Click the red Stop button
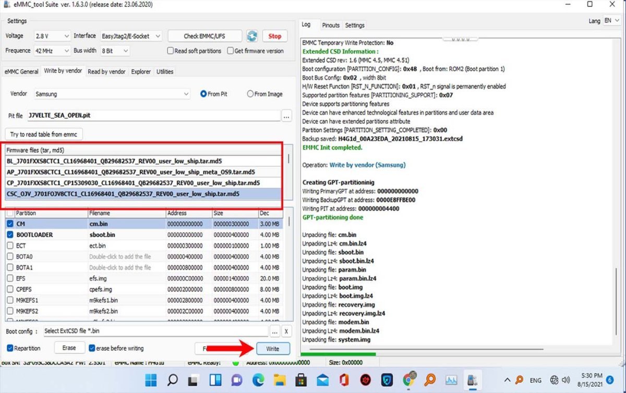The height and width of the screenshot is (393, 626). pyautogui.click(x=275, y=36)
